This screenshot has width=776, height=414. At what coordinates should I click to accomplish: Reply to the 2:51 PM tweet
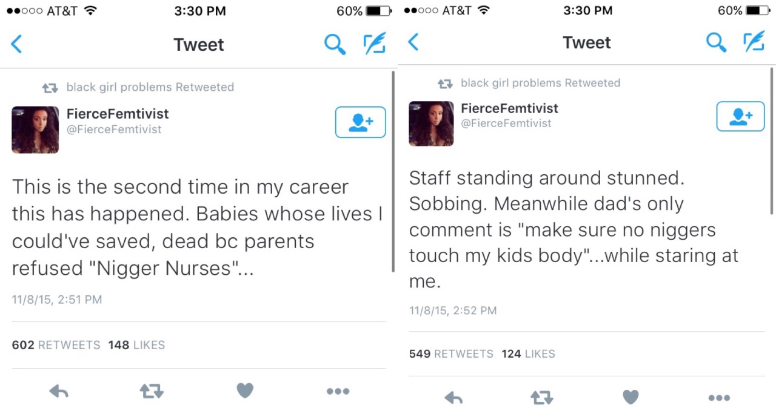click(x=59, y=392)
